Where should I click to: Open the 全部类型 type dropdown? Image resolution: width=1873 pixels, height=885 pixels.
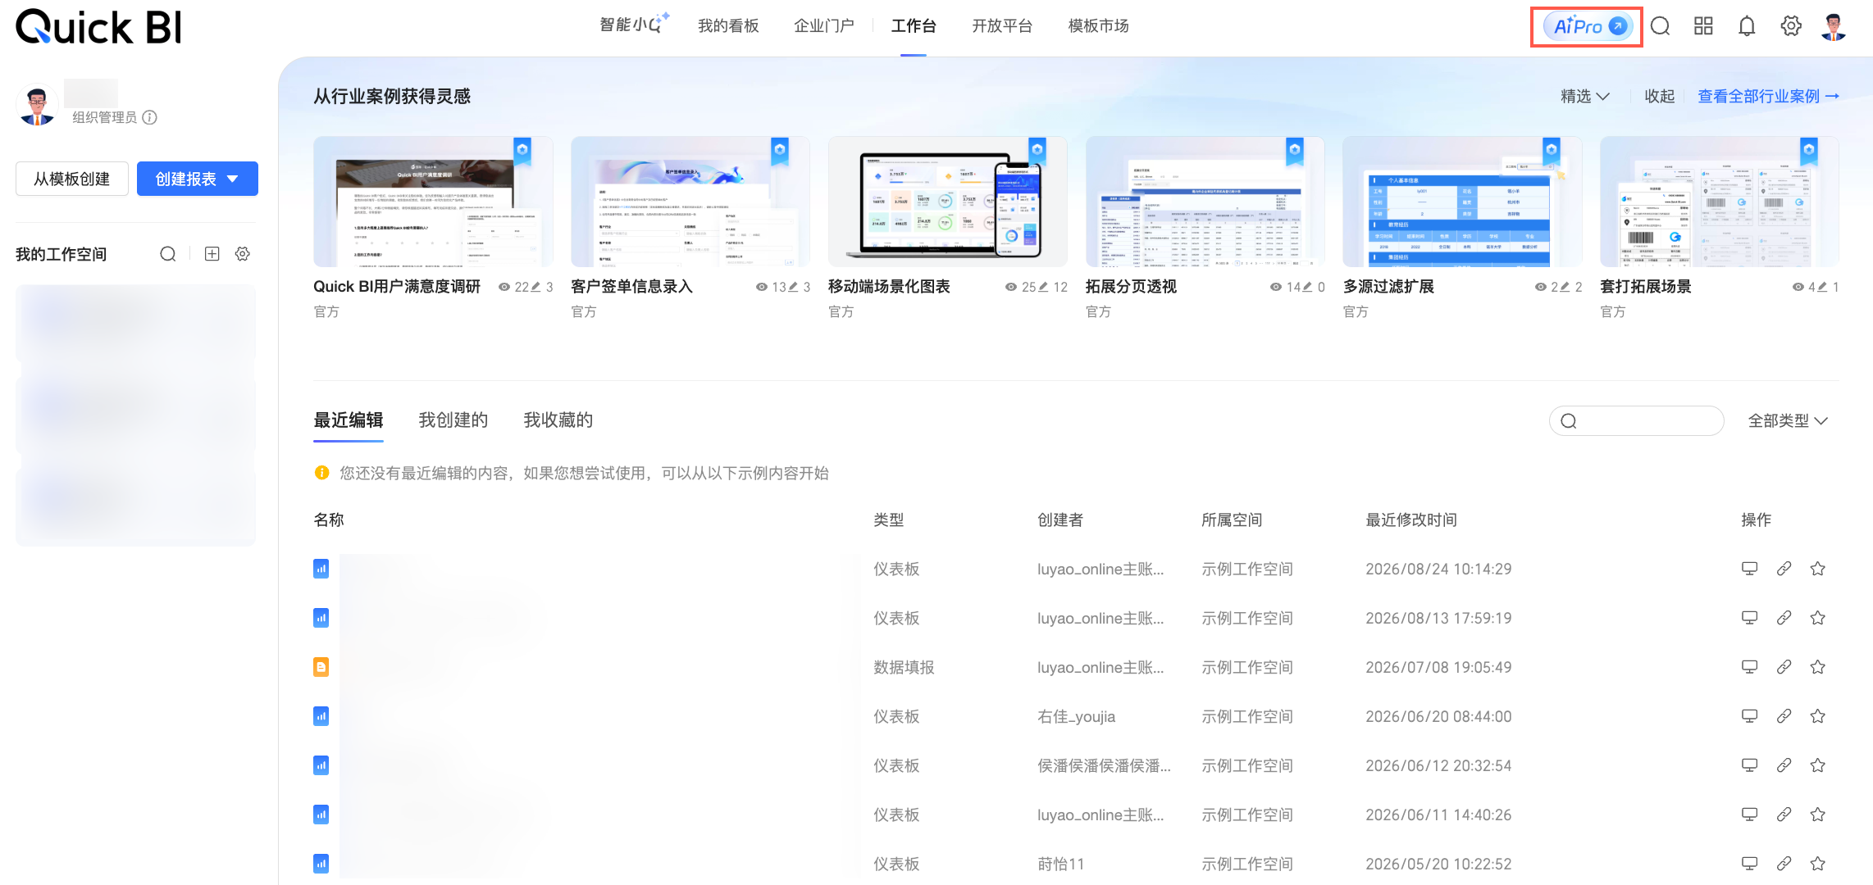(1788, 421)
